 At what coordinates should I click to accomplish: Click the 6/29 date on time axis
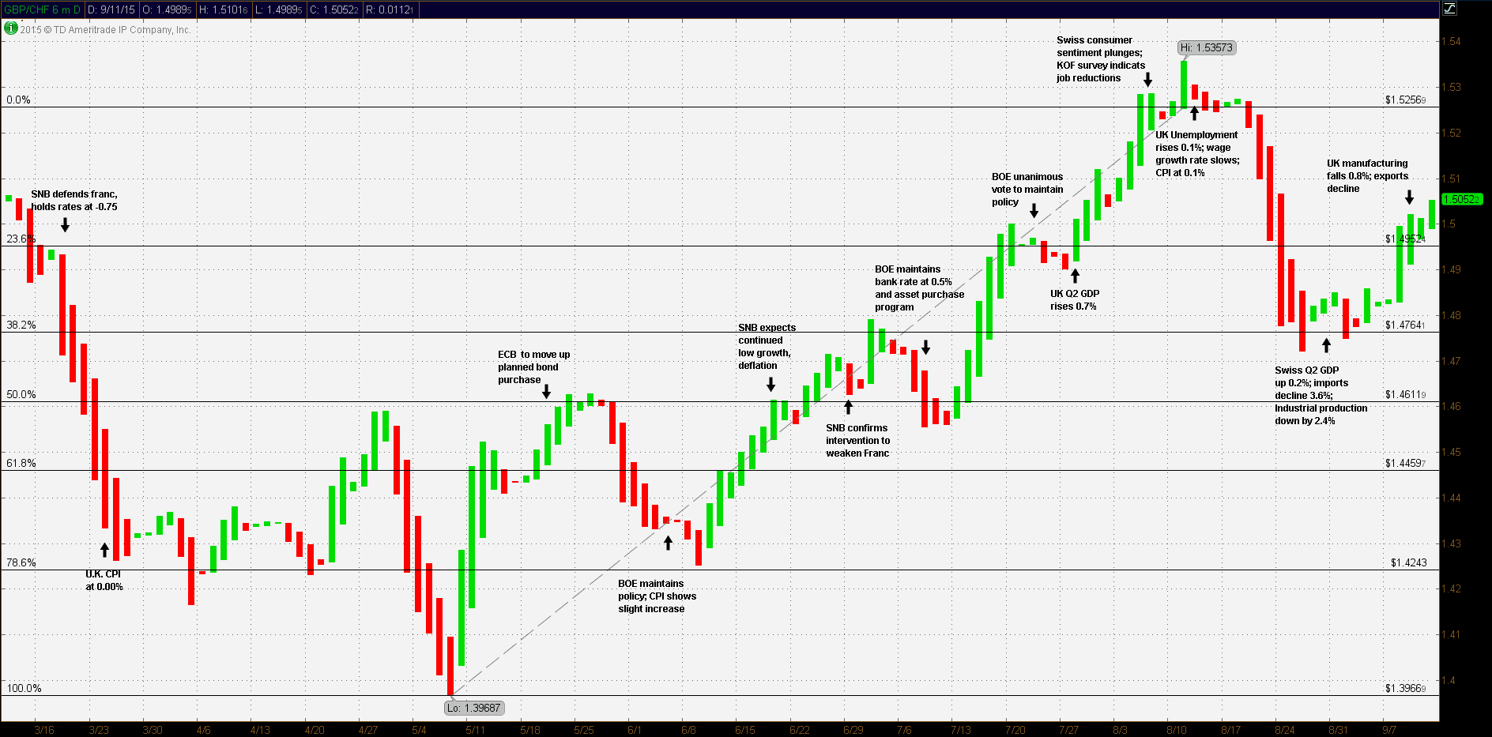[x=853, y=730]
